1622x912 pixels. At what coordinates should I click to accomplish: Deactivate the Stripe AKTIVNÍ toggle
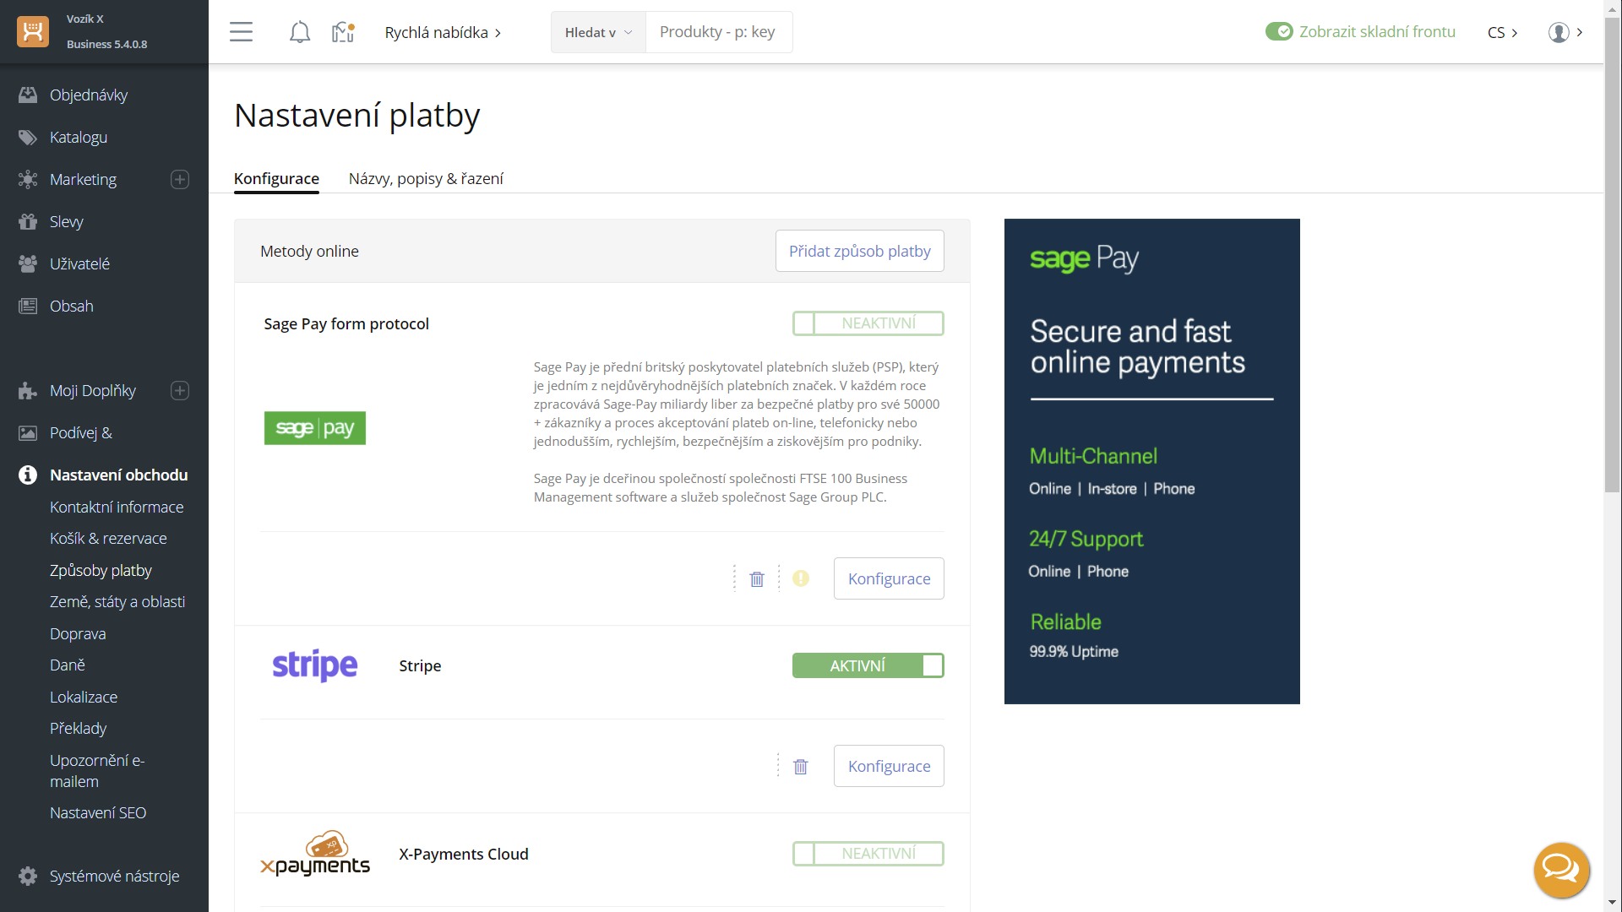(x=868, y=665)
